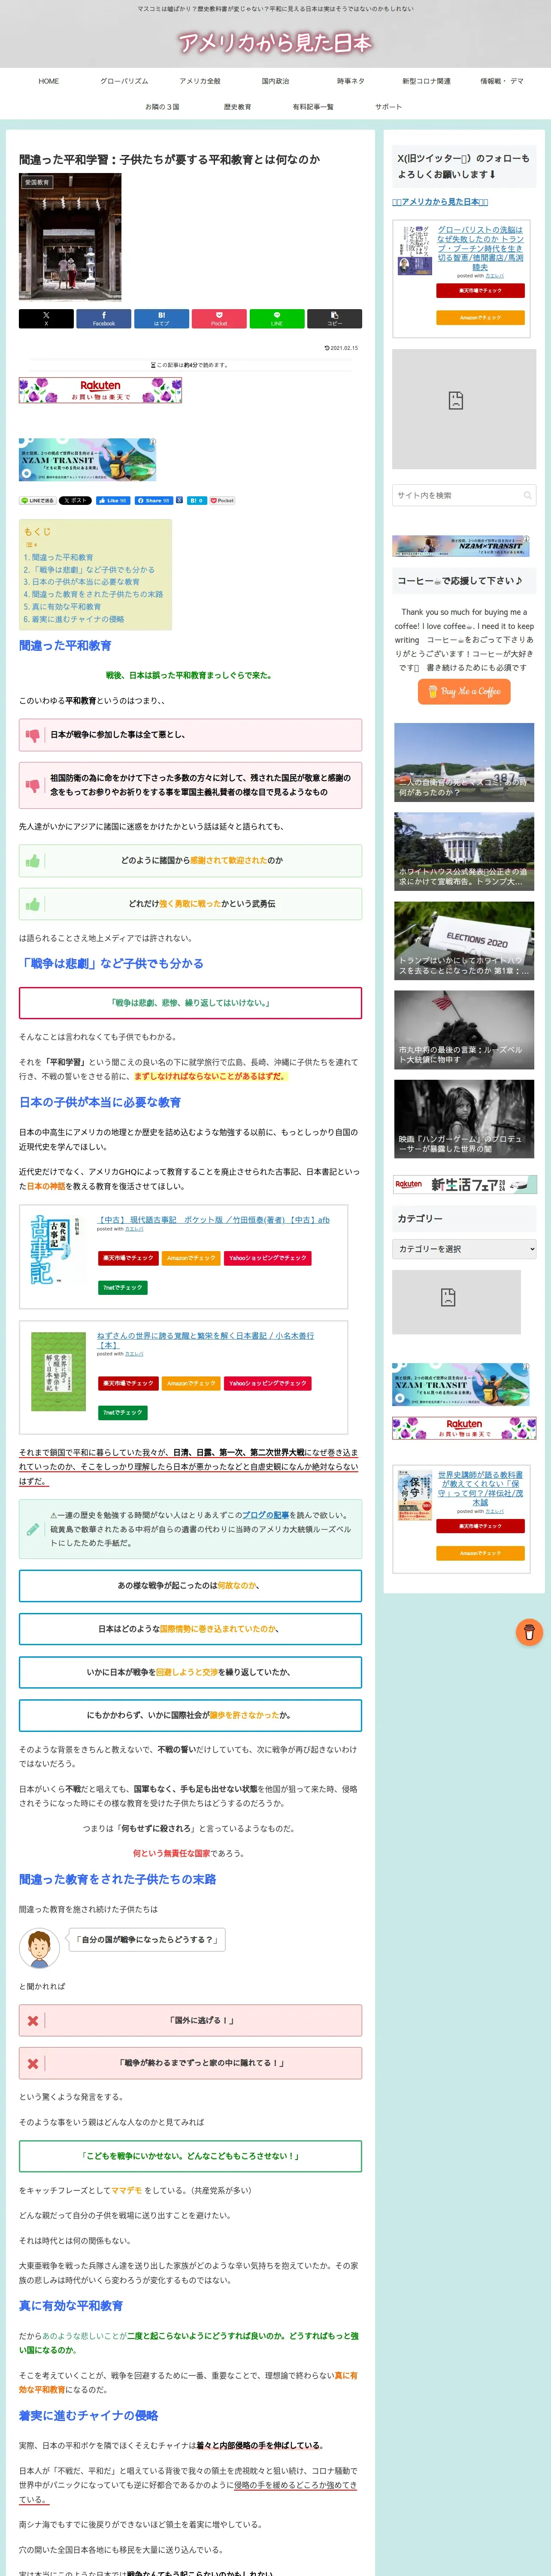Click the small X ポスト button
Viewport: 551px width, 2576px height.
75,500
